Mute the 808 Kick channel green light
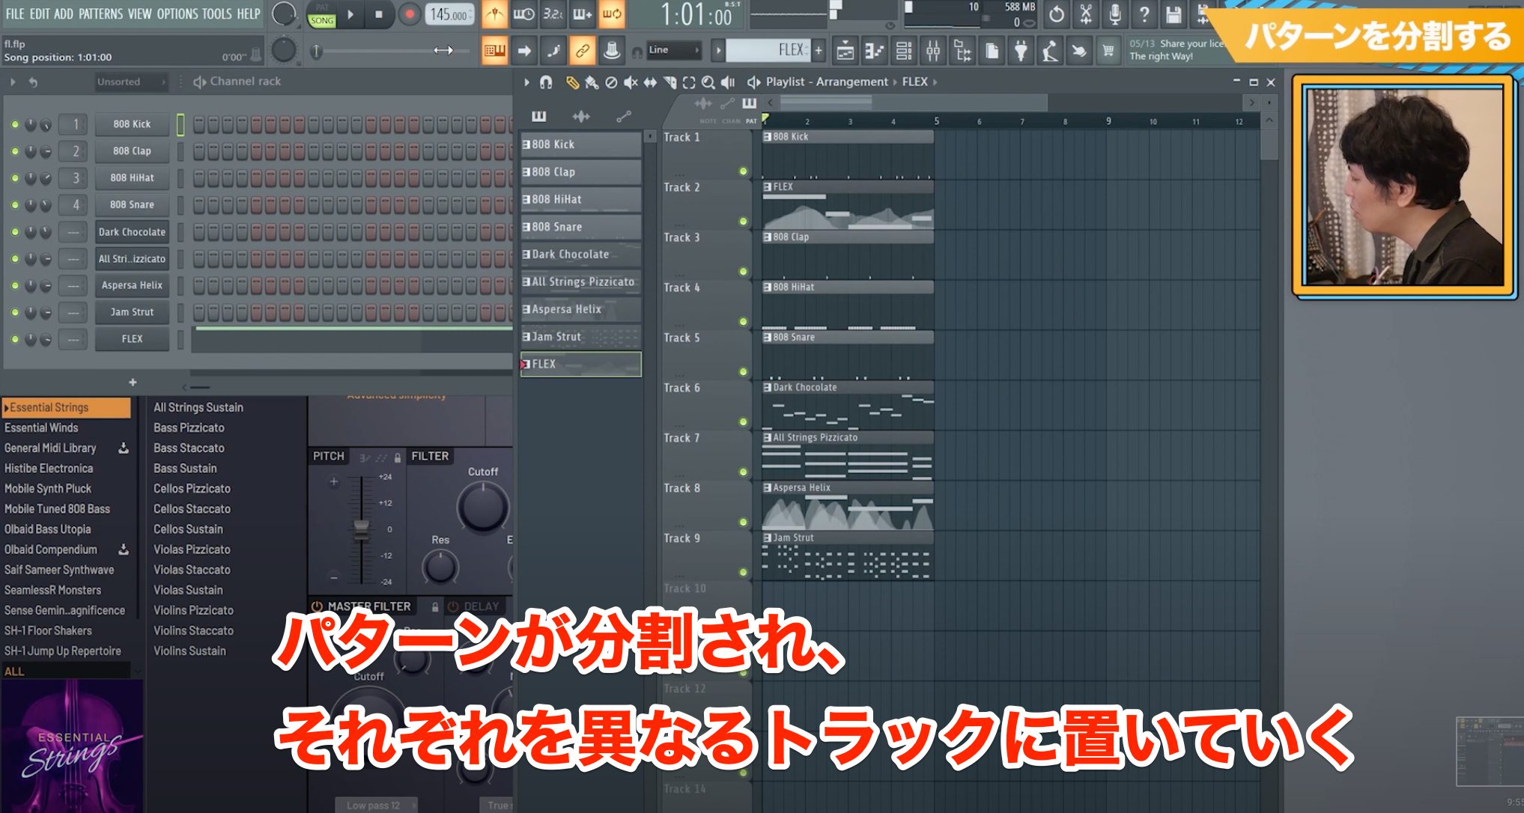 pyautogui.click(x=14, y=124)
